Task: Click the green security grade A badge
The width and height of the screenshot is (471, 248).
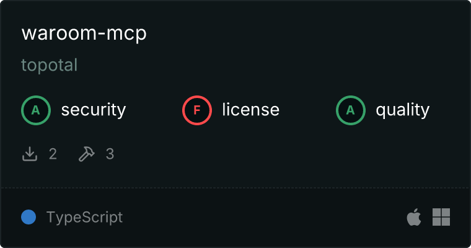Action: point(36,110)
